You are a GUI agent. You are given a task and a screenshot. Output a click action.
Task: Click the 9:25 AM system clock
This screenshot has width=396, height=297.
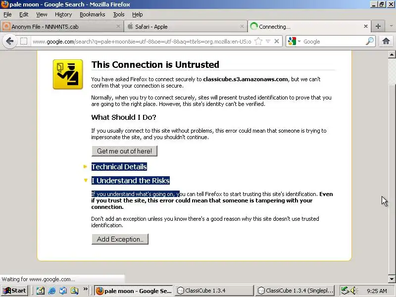tap(377, 291)
